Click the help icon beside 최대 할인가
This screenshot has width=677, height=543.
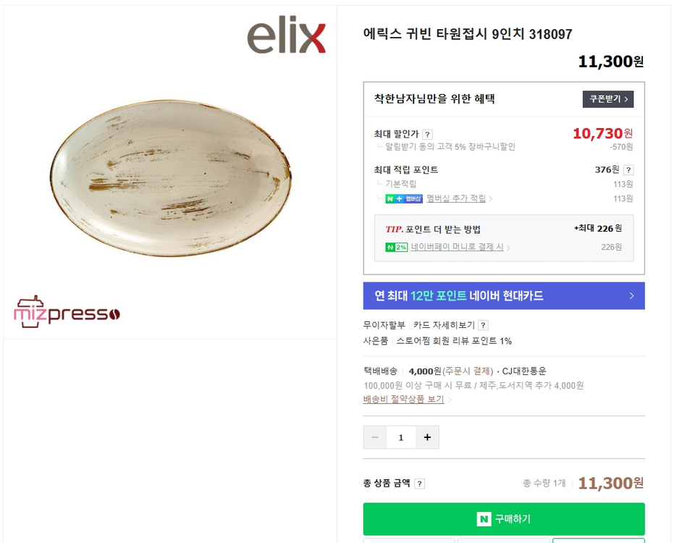427,134
